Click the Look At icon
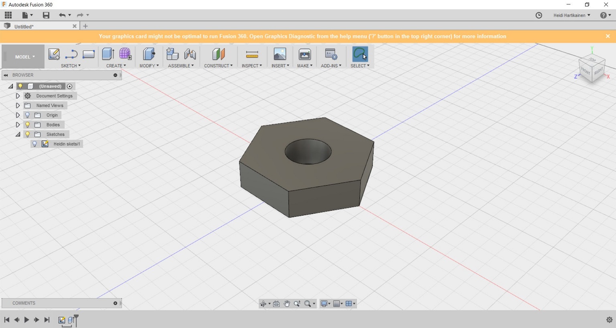 [276, 304]
